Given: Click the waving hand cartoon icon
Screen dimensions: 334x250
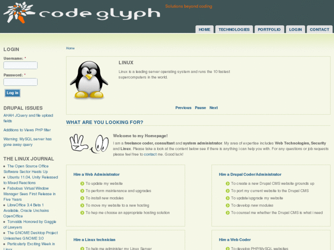Looking at the screenshot, I should [89, 143].
